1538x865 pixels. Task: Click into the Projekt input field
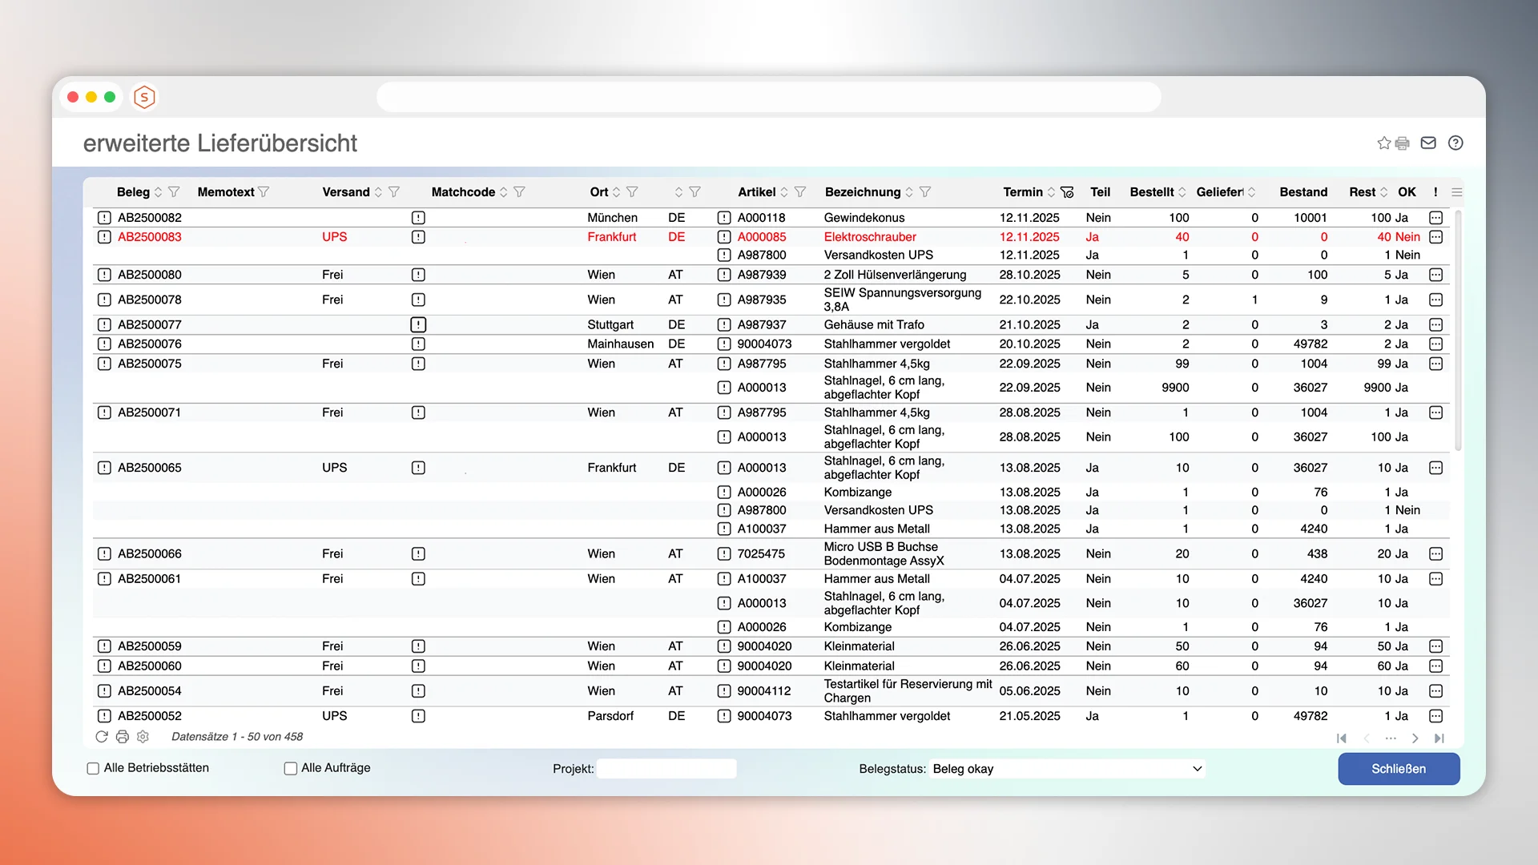666,769
